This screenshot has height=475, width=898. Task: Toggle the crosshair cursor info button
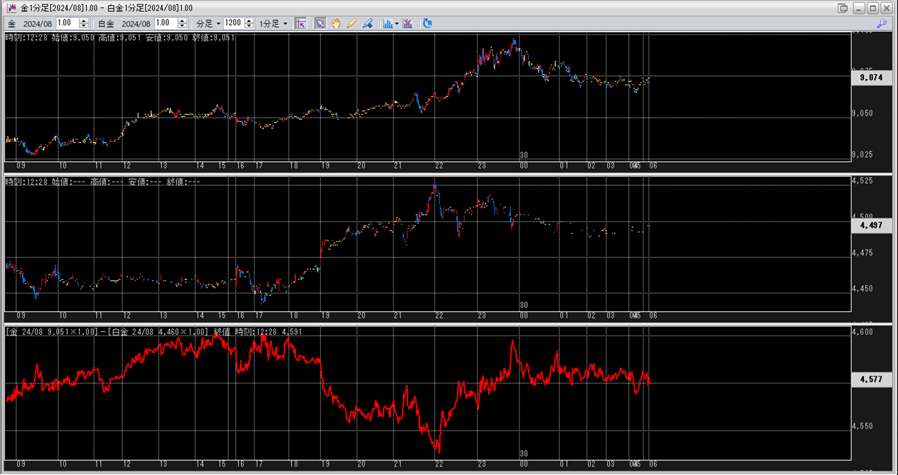(301, 24)
